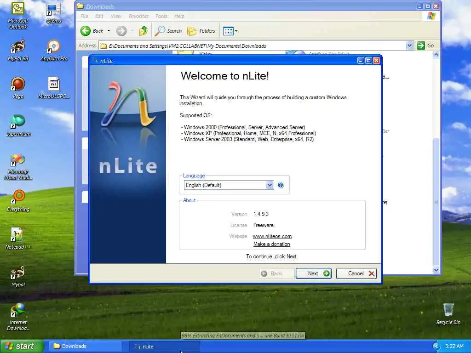
Task: Open the Edit menu in Downloads window
Action: coord(99,16)
